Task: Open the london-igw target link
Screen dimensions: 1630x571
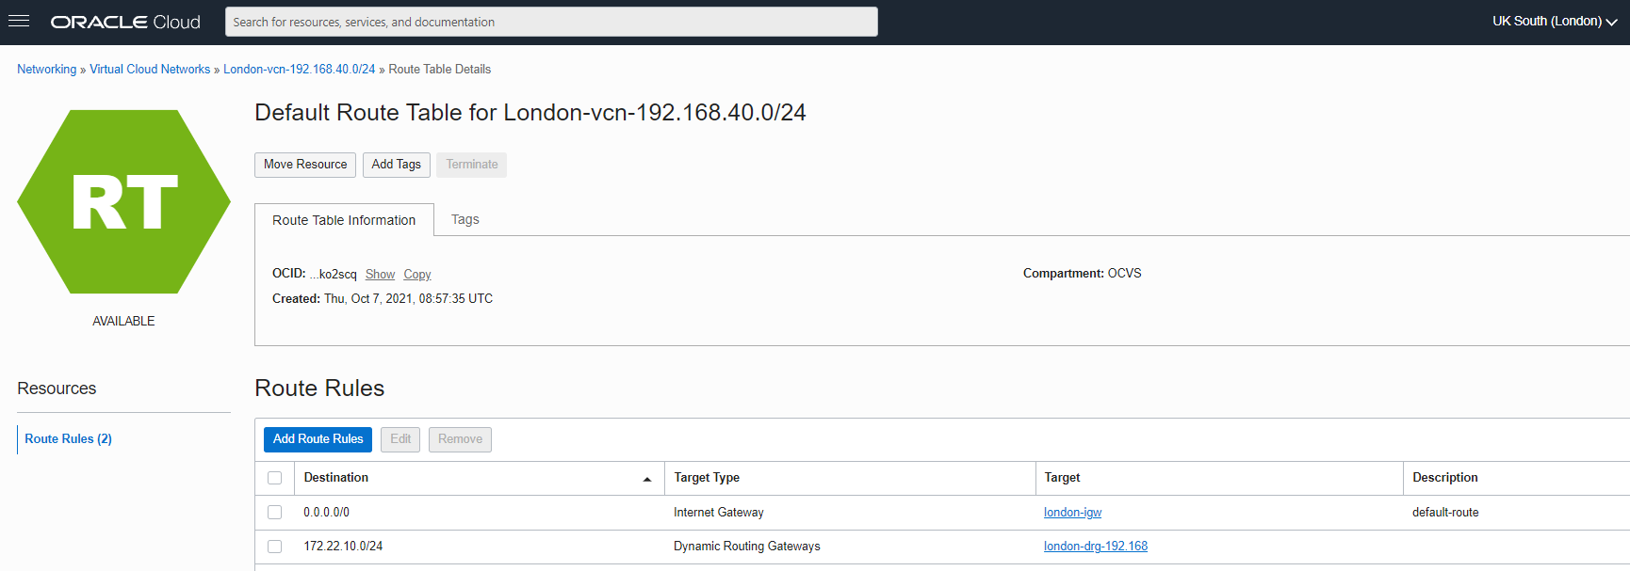Action: [1073, 513]
